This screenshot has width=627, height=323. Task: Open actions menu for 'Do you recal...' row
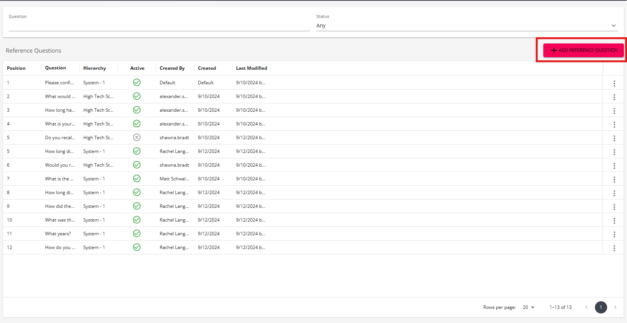[614, 138]
